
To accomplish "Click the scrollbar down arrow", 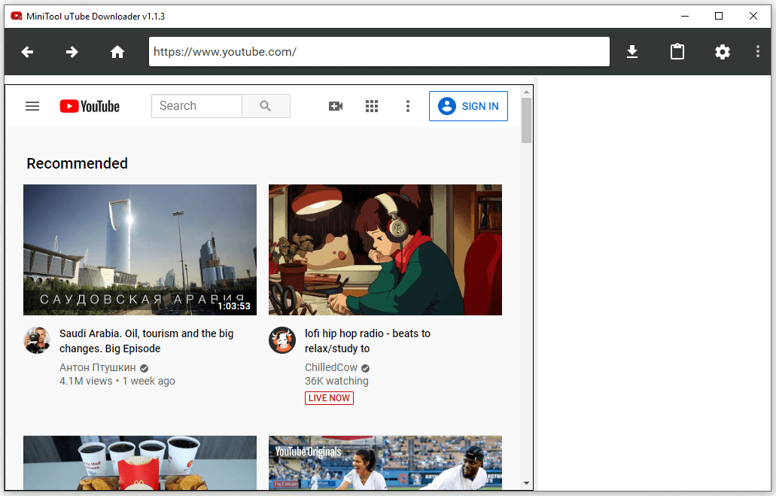I will pos(526,483).
